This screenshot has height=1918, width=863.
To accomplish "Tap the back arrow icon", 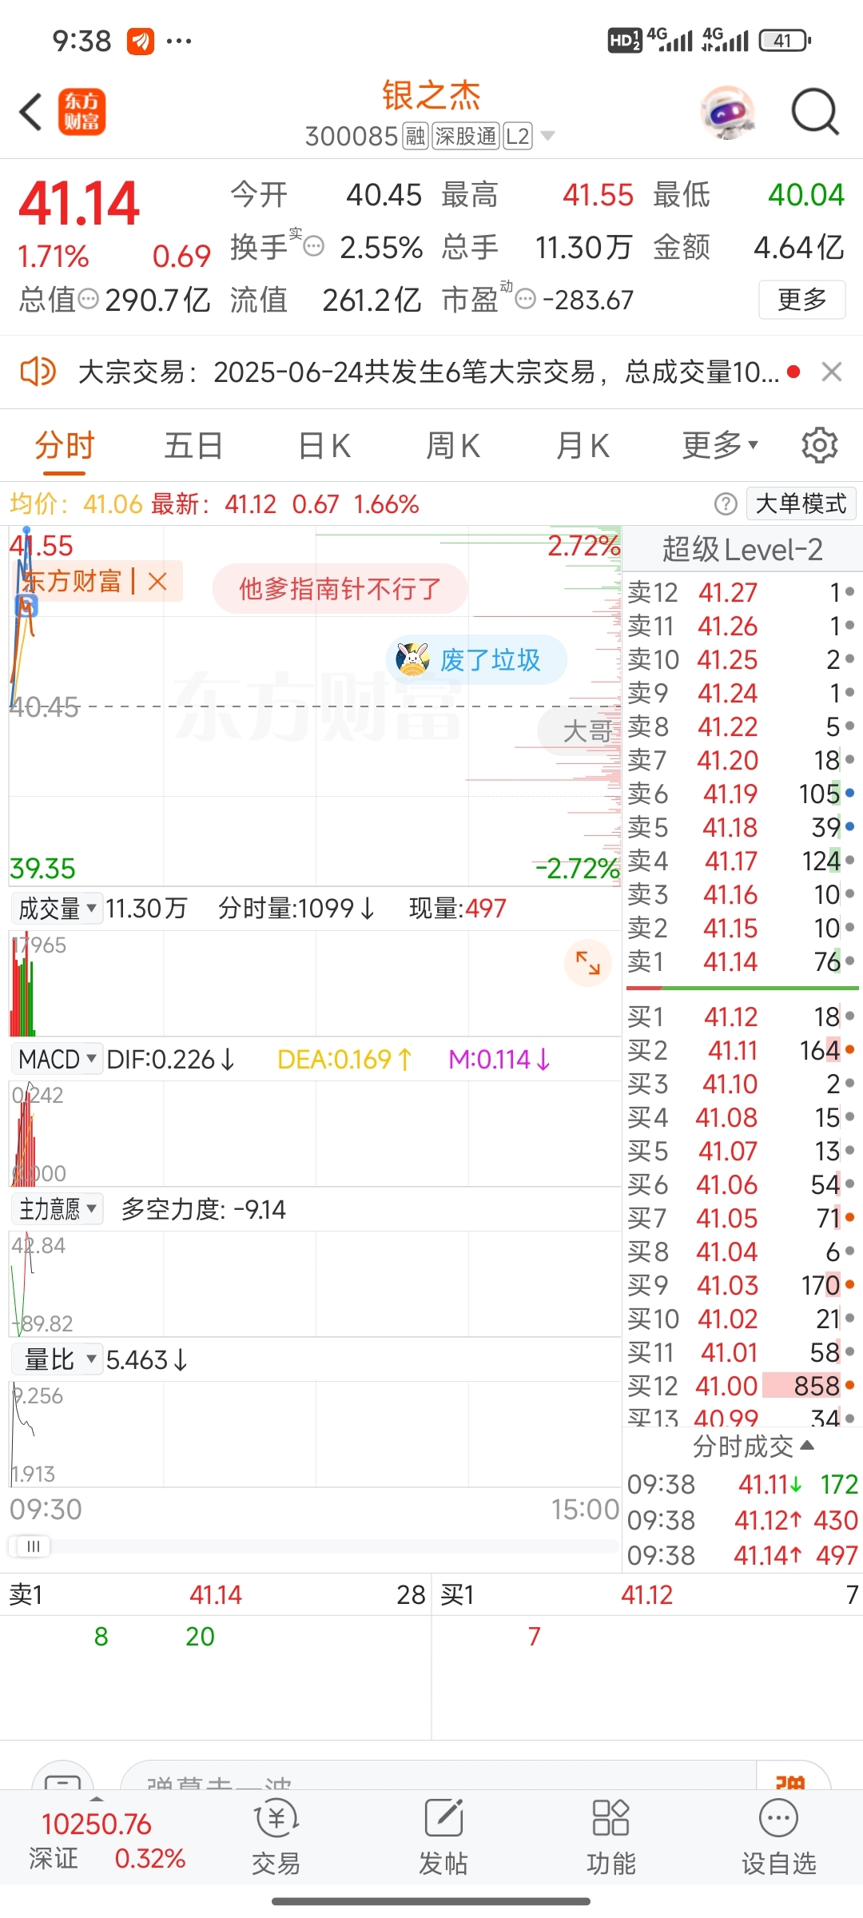I will (x=30, y=112).
